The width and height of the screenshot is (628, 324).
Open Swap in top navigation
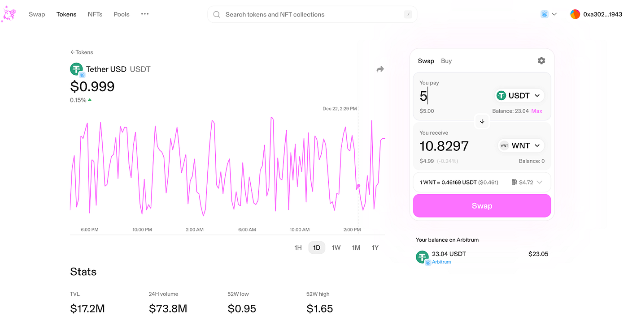pyautogui.click(x=37, y=14)
